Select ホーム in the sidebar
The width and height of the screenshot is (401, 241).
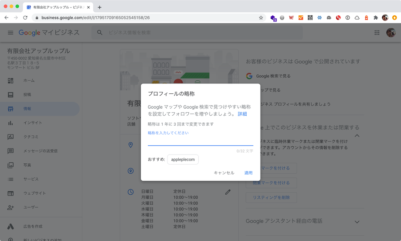[x=29, y=81]
